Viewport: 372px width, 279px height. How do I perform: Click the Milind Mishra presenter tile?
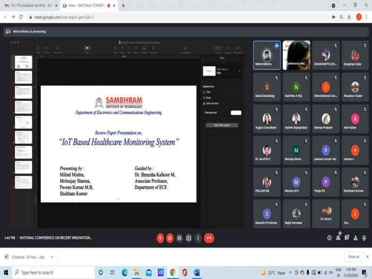(267, 55)
